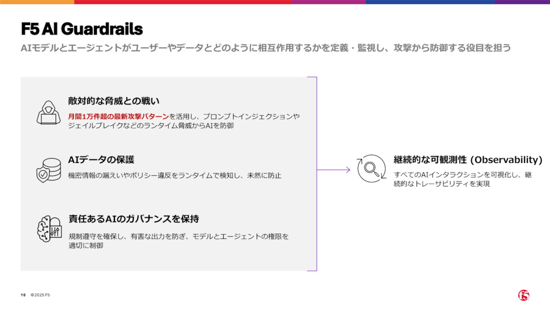Select the line '機密情報の漏えいやポリシー違反をランタイムで検知し、未然に防止'
This screenshot has height=309, width=550.
[x=175, y=175]
